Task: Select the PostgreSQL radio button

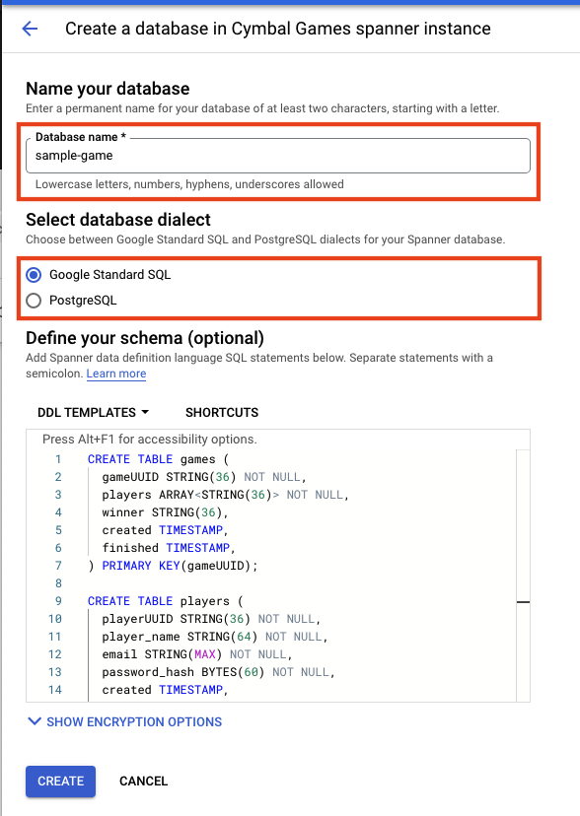Action: (x=34, y=301)
